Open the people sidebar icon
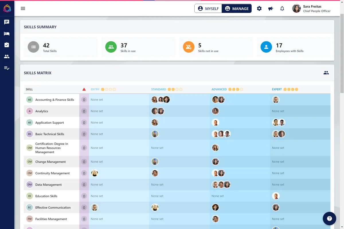The image size is (344, 229). [7, 56]
